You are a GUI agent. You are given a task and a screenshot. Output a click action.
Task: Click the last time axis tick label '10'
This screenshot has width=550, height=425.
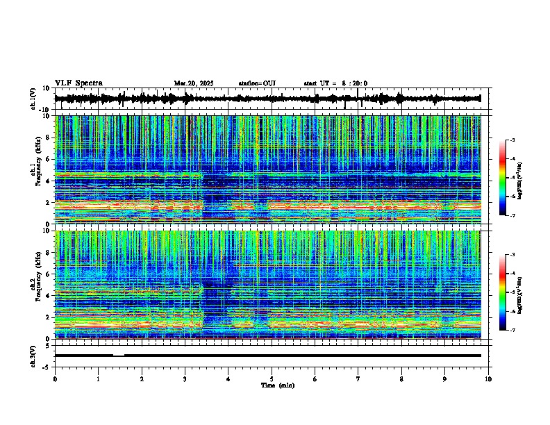pyautogui.click(x=488, y=379)
